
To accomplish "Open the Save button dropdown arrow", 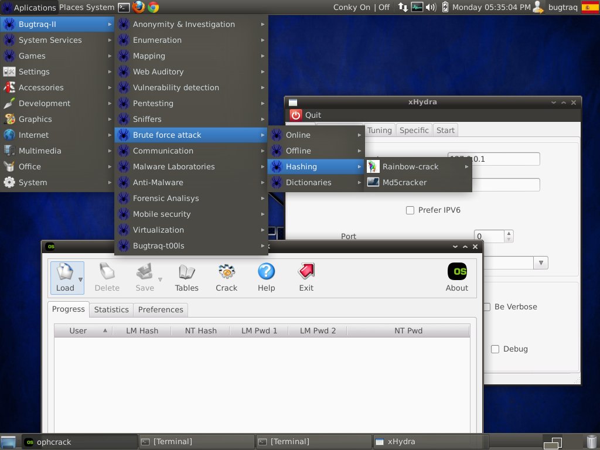I will [160, 279].
